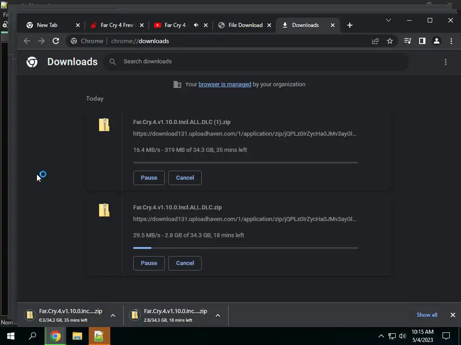Close the New Tab tab
461x345 pixels.
78,25
